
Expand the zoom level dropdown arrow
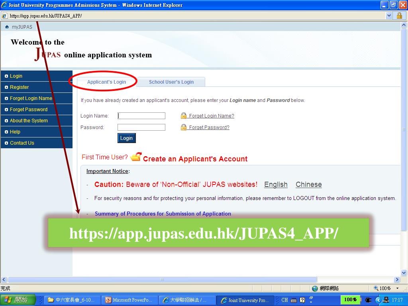coord(397,288)
